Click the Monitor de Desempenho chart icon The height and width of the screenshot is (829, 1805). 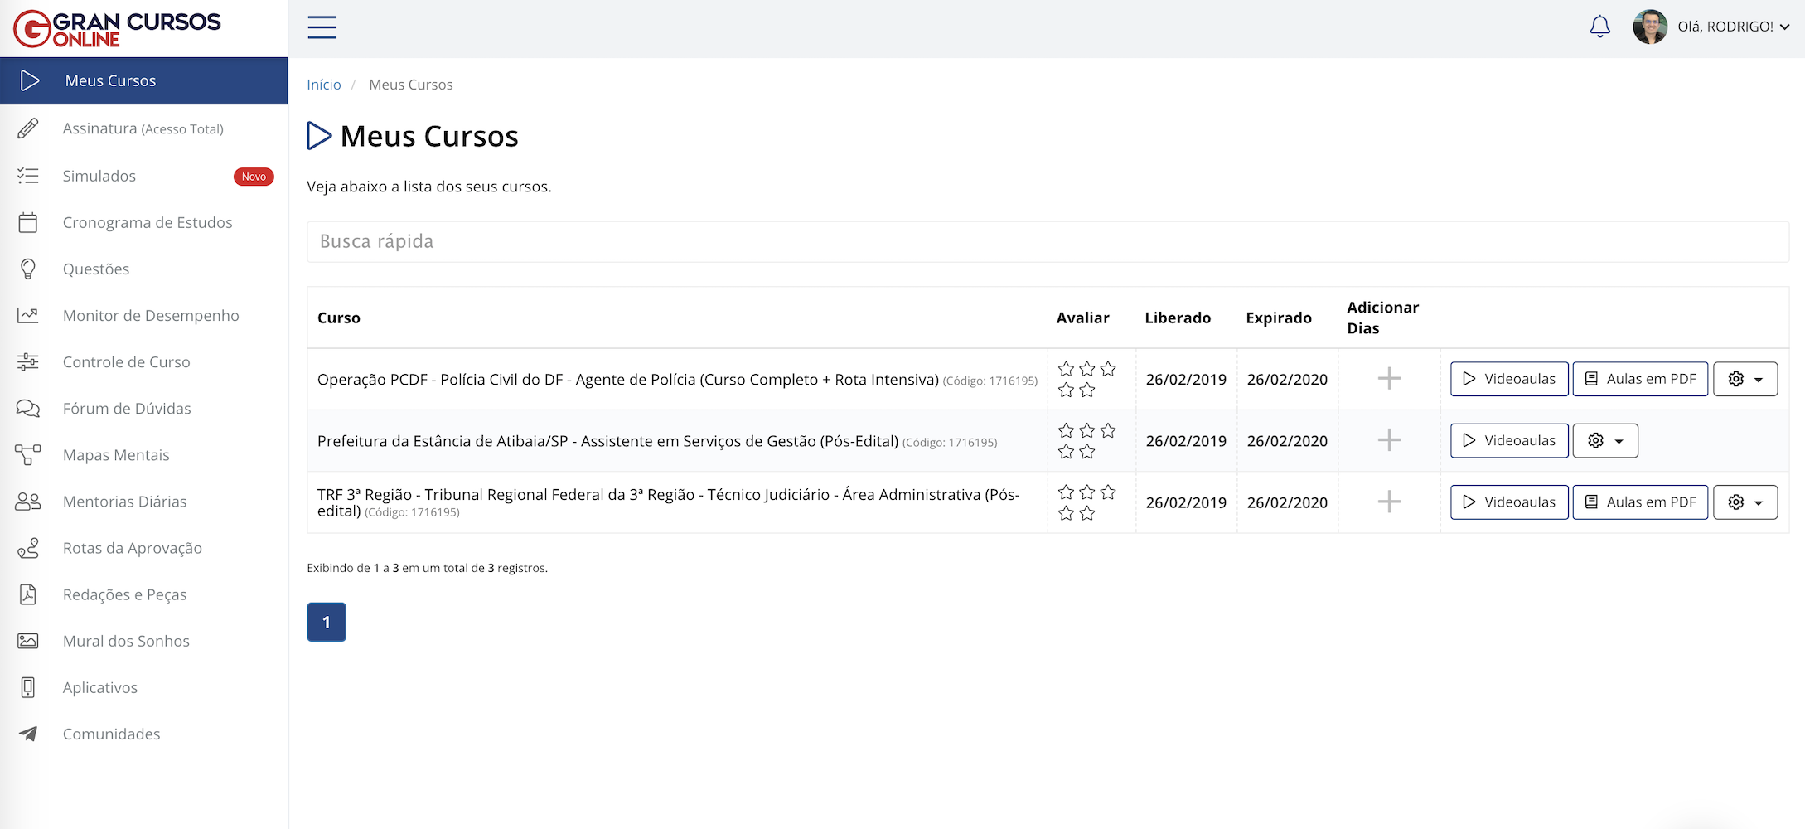click(28, 315)
